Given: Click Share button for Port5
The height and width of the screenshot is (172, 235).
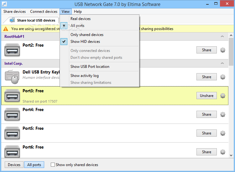Looking at the screenshot, I should pyautogui.click(x=206, y=133).
